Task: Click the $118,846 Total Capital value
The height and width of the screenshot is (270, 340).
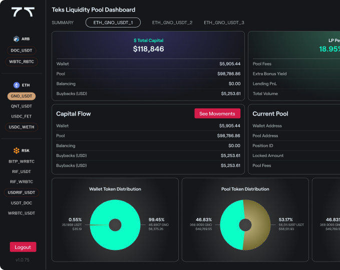Action: pyautogui.click(x=148, y=49)
